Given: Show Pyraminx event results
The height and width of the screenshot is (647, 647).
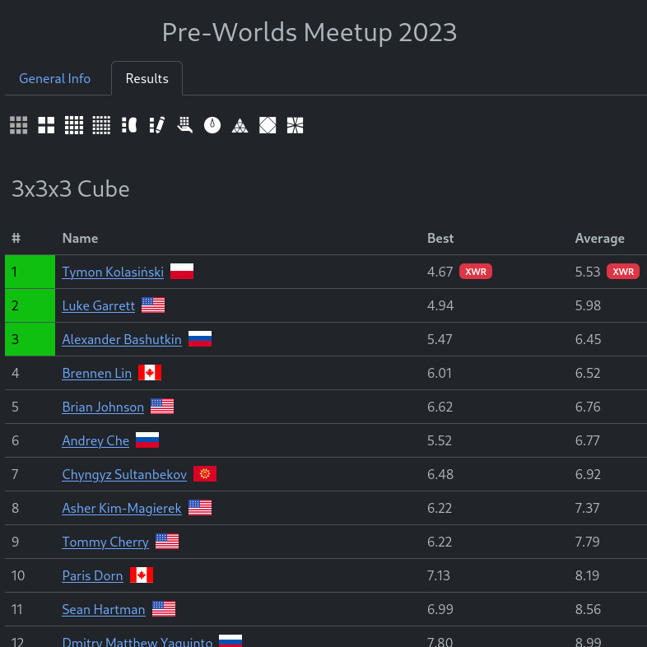Looking at the screenshot, I should [240, 125].
